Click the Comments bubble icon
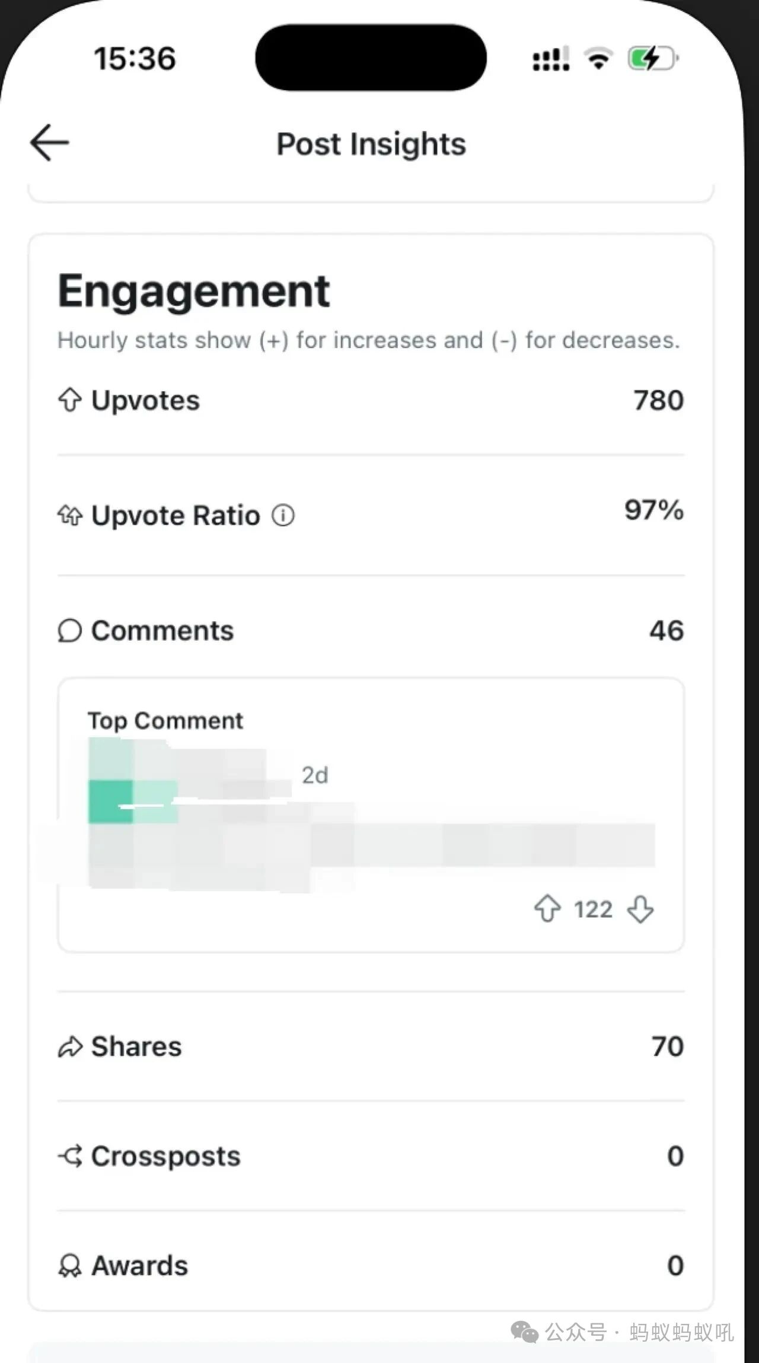 point(70,630)
